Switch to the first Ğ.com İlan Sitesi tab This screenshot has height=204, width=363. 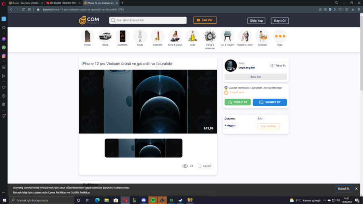[x=25, y=3]
